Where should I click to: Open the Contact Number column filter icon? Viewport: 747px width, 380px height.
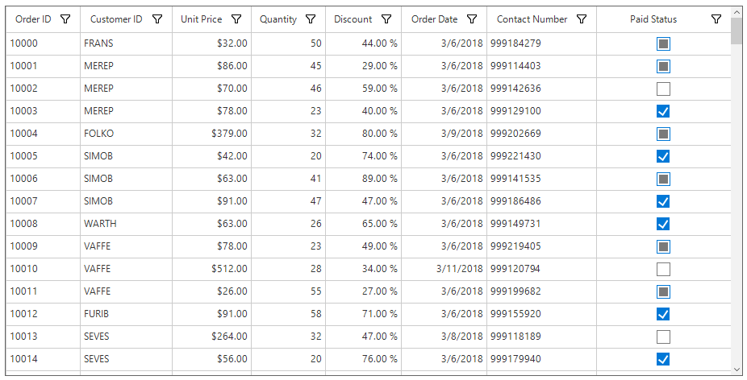(581, 19)
